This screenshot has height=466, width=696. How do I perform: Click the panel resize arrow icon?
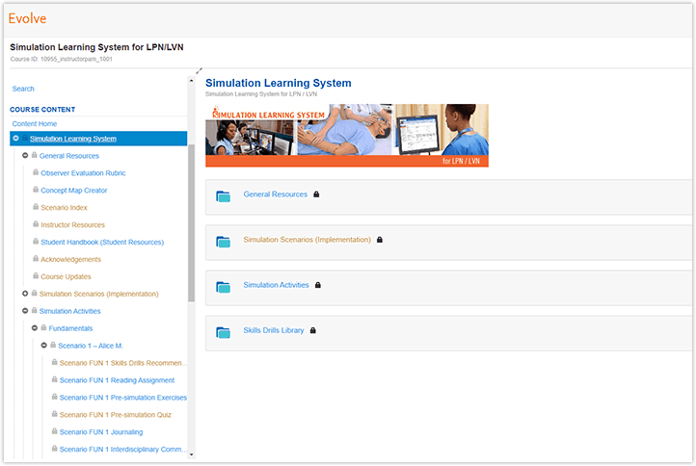[x=199, y=70]
